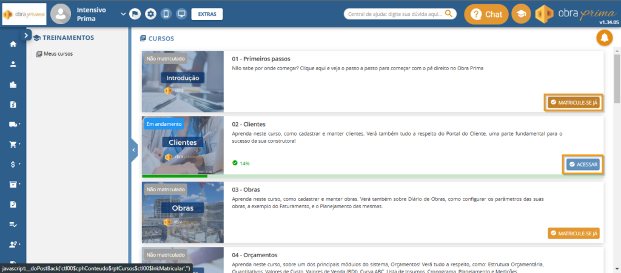621x273 pixels.
Task: Open the Chat button
Action: tap(486, 14)
